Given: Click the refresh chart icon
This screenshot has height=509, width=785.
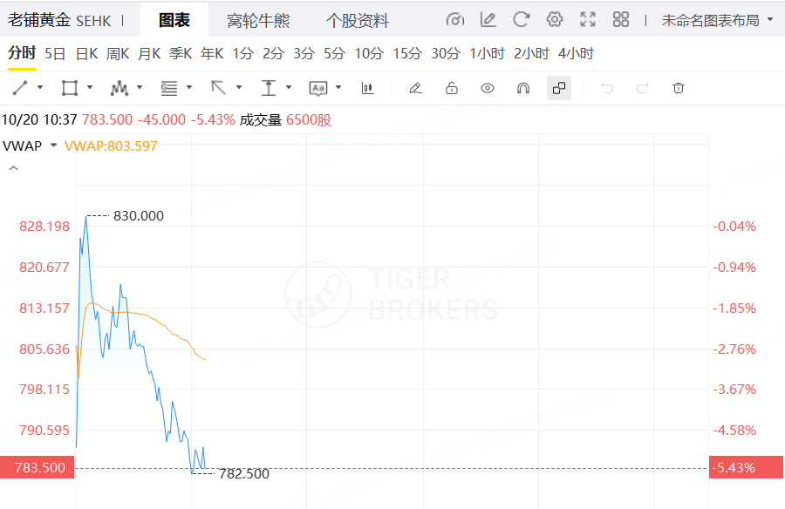Looking at the screenshot, I should click(522, 20).
